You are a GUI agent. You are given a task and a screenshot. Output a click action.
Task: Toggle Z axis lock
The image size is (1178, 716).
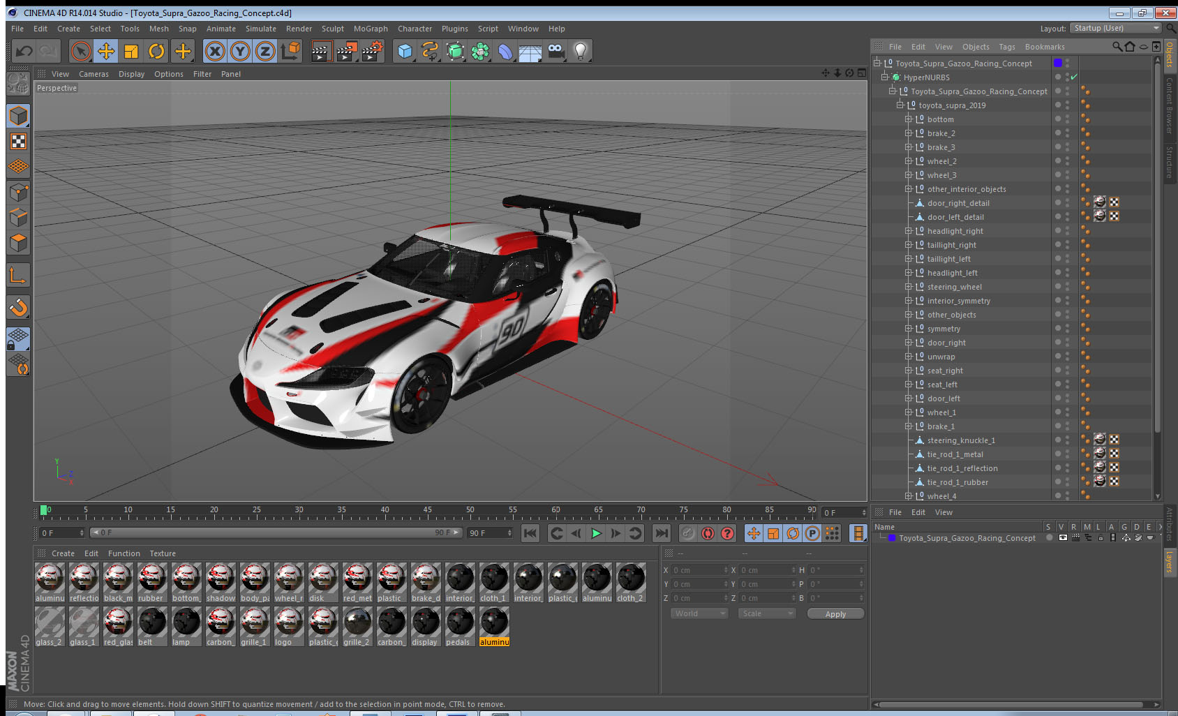point(265,51)
